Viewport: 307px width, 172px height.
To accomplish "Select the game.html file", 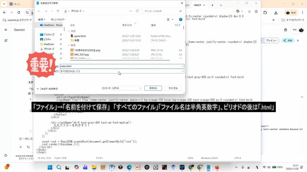I will pos(80,36).
